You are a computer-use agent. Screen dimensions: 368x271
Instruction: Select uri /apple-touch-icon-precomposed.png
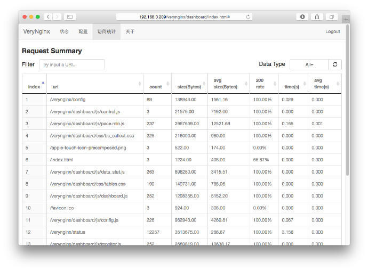pos(88,148)
